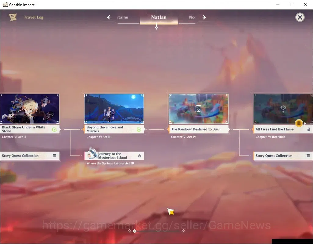Click the gold bookmark badge on Interlude card
This screenshot has width=313, height=244.
point(299,123)
